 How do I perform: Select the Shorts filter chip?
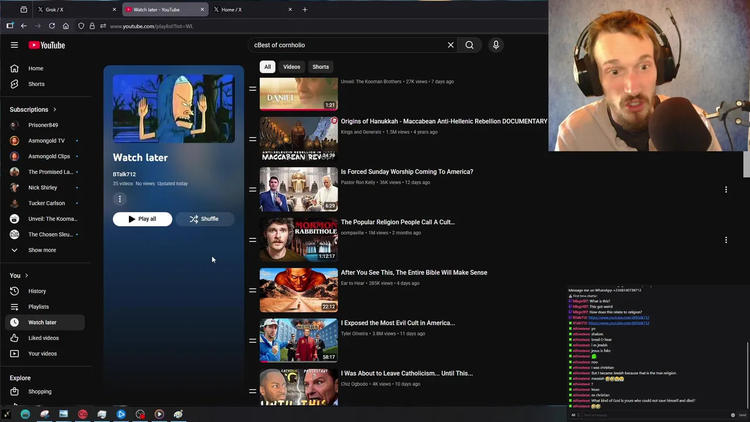321,67
